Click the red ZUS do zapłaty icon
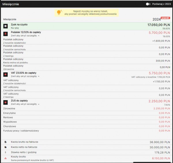 pyautogui.click(x=5, y=102)
